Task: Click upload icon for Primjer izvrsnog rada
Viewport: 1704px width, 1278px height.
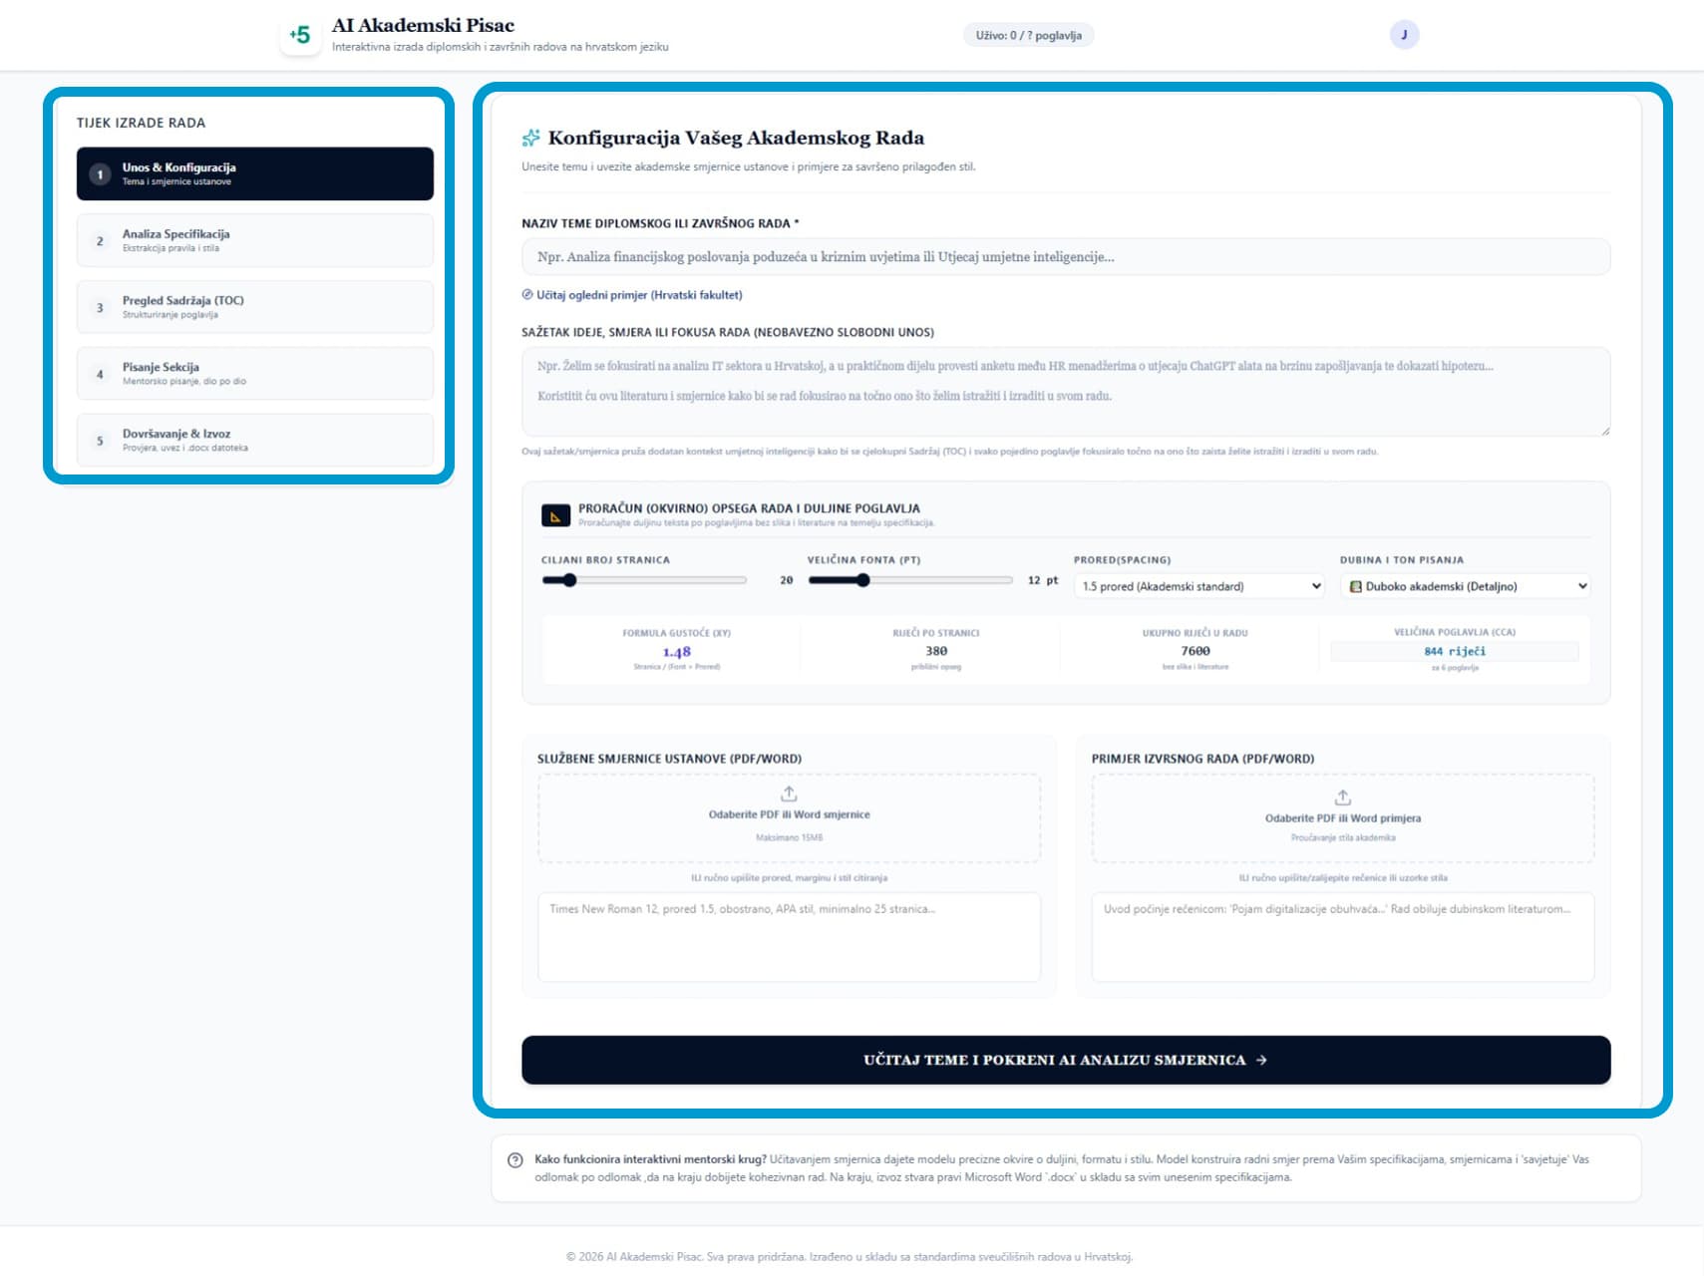Action: [x=1343, y=798]
